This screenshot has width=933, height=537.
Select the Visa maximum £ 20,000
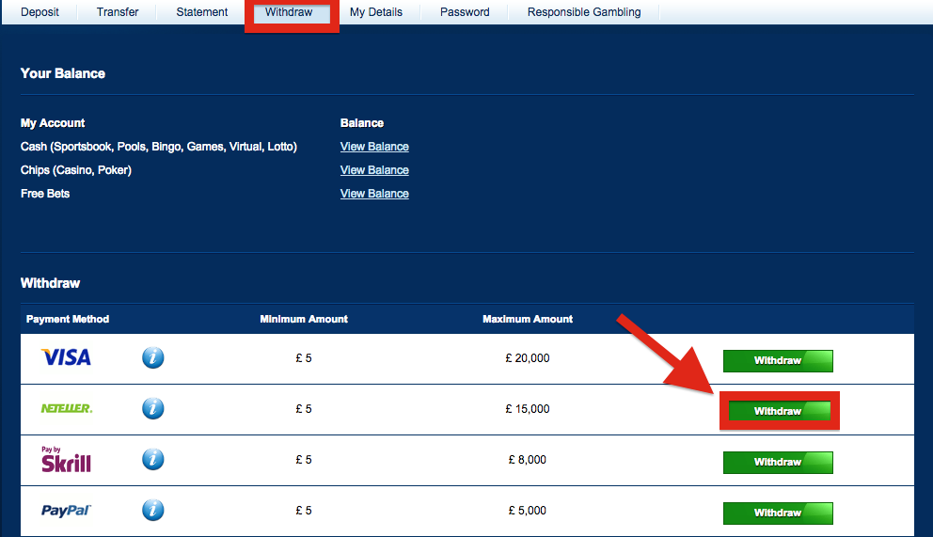tap(528, 358)
